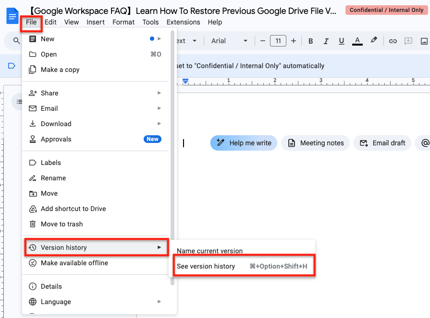Click the Email draft chip
430x318 pixels.
(x=382, y=143)
